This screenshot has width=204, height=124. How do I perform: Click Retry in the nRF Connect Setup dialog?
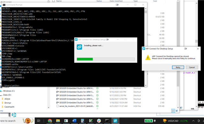(x=178, y=67)
